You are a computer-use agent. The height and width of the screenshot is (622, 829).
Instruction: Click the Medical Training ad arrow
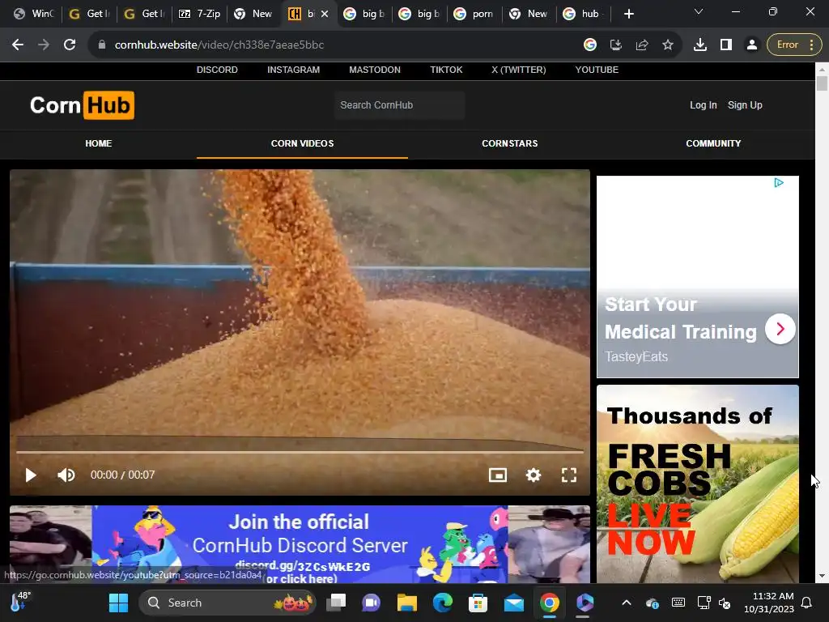click(x=780, y=329)
